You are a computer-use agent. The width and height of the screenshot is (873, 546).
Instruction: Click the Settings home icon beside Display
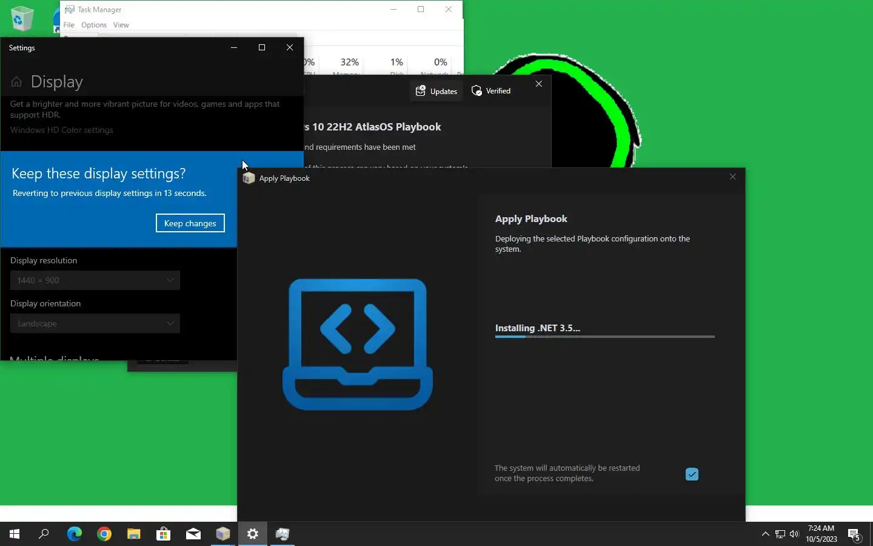tap(16, 82)
